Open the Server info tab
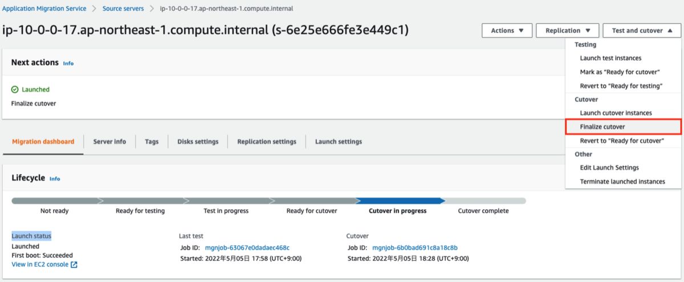 click(x=109, y=142)
